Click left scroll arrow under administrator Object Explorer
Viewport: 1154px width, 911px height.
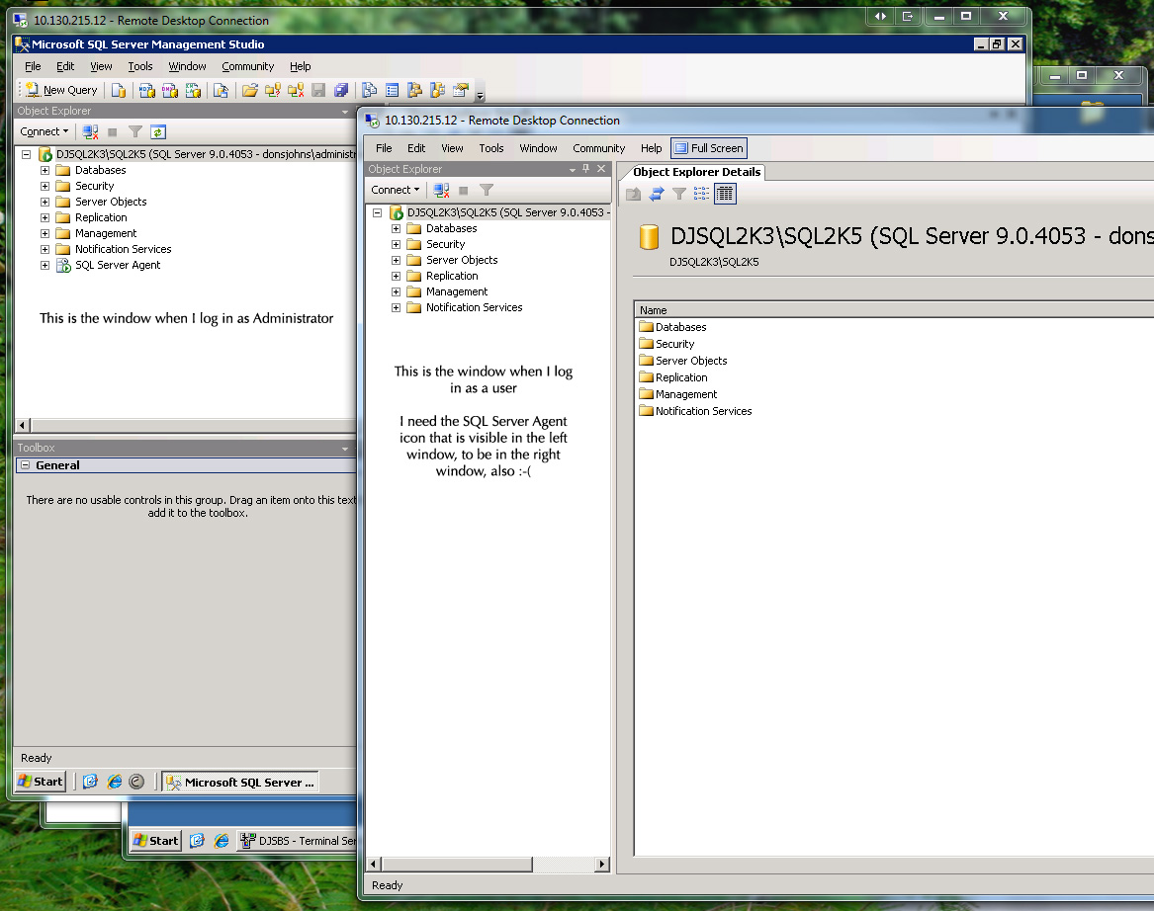coord(22,425)
